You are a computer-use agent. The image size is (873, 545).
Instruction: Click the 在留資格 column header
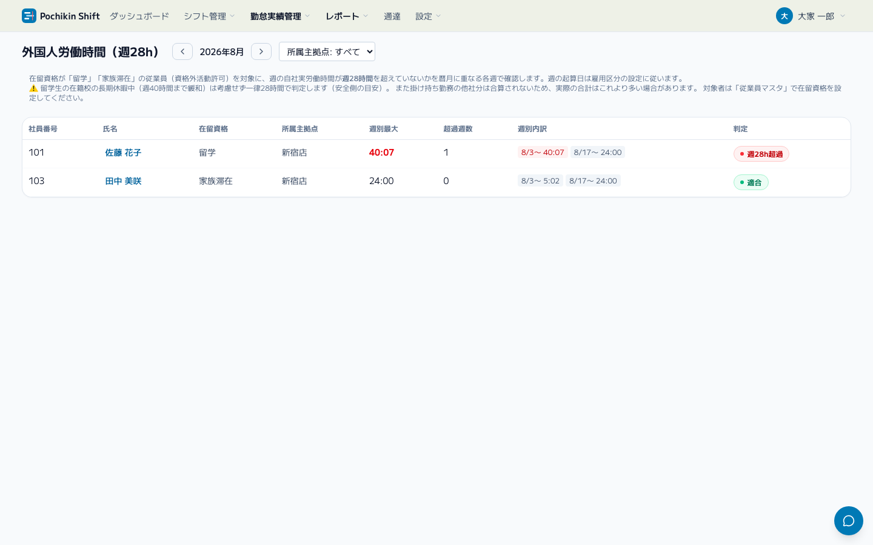213,129
